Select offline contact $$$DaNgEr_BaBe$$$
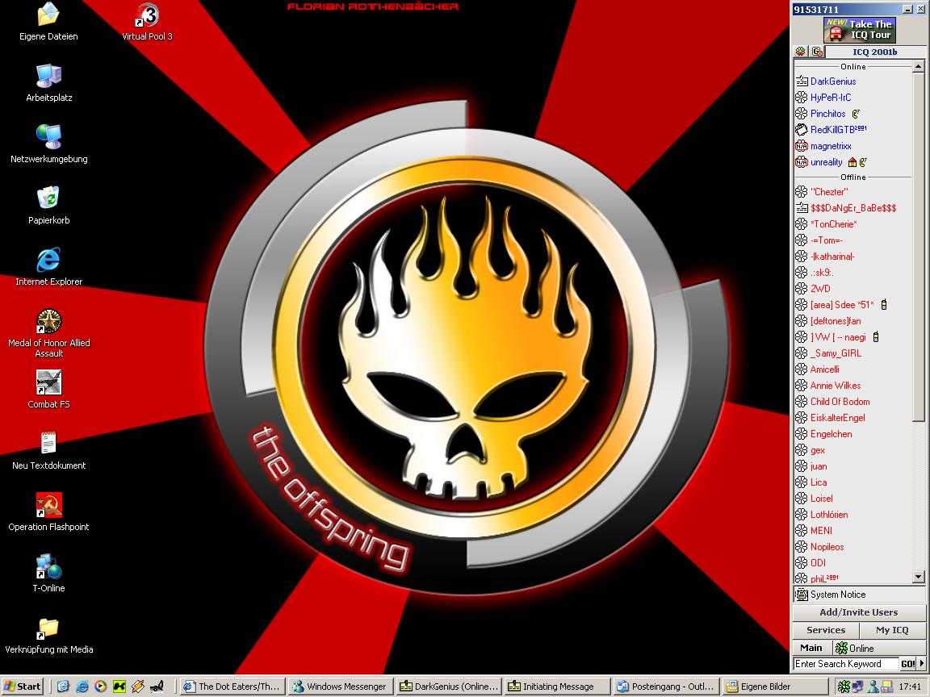This screenshot has width=930, height=697. tap(852, 208)
